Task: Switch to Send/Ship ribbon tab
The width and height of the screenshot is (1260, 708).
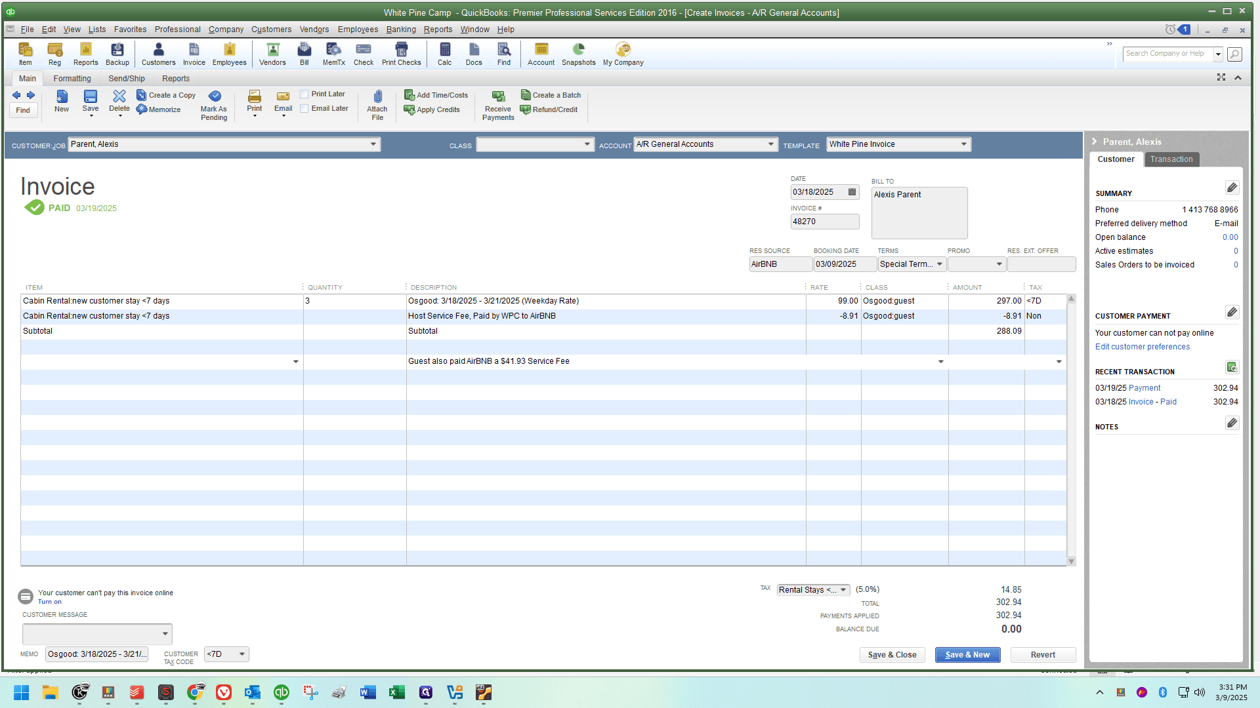Action: click(127, 79)
